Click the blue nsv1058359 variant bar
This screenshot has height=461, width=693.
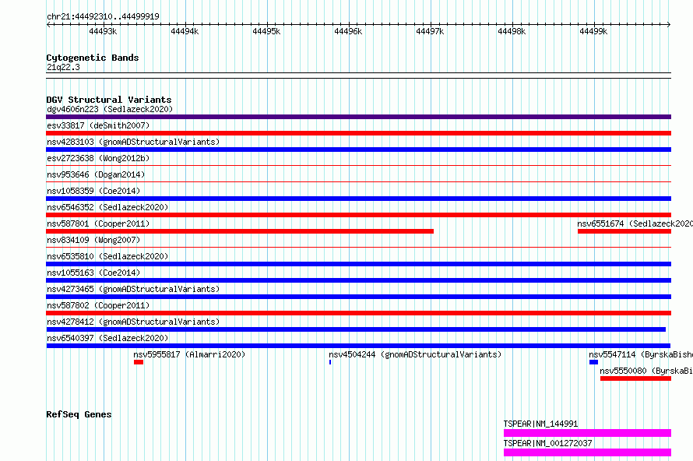(358, 199)
